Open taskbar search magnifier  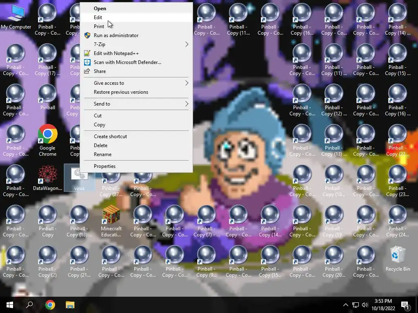(29, 305)
